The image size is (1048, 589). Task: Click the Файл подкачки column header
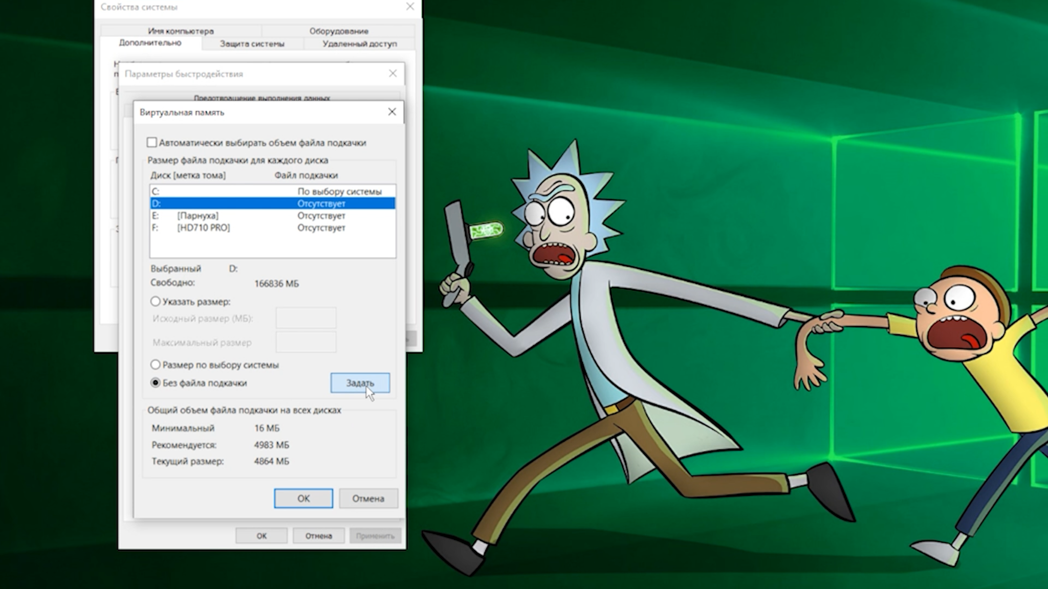[x=306, y=175]
